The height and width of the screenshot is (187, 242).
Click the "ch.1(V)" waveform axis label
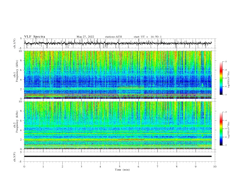tap(15, 43)
